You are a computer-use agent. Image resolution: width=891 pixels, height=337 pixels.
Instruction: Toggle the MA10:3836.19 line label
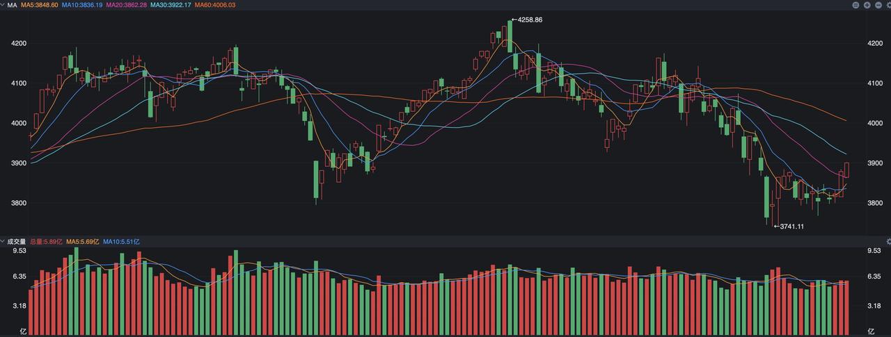point(82,5)
